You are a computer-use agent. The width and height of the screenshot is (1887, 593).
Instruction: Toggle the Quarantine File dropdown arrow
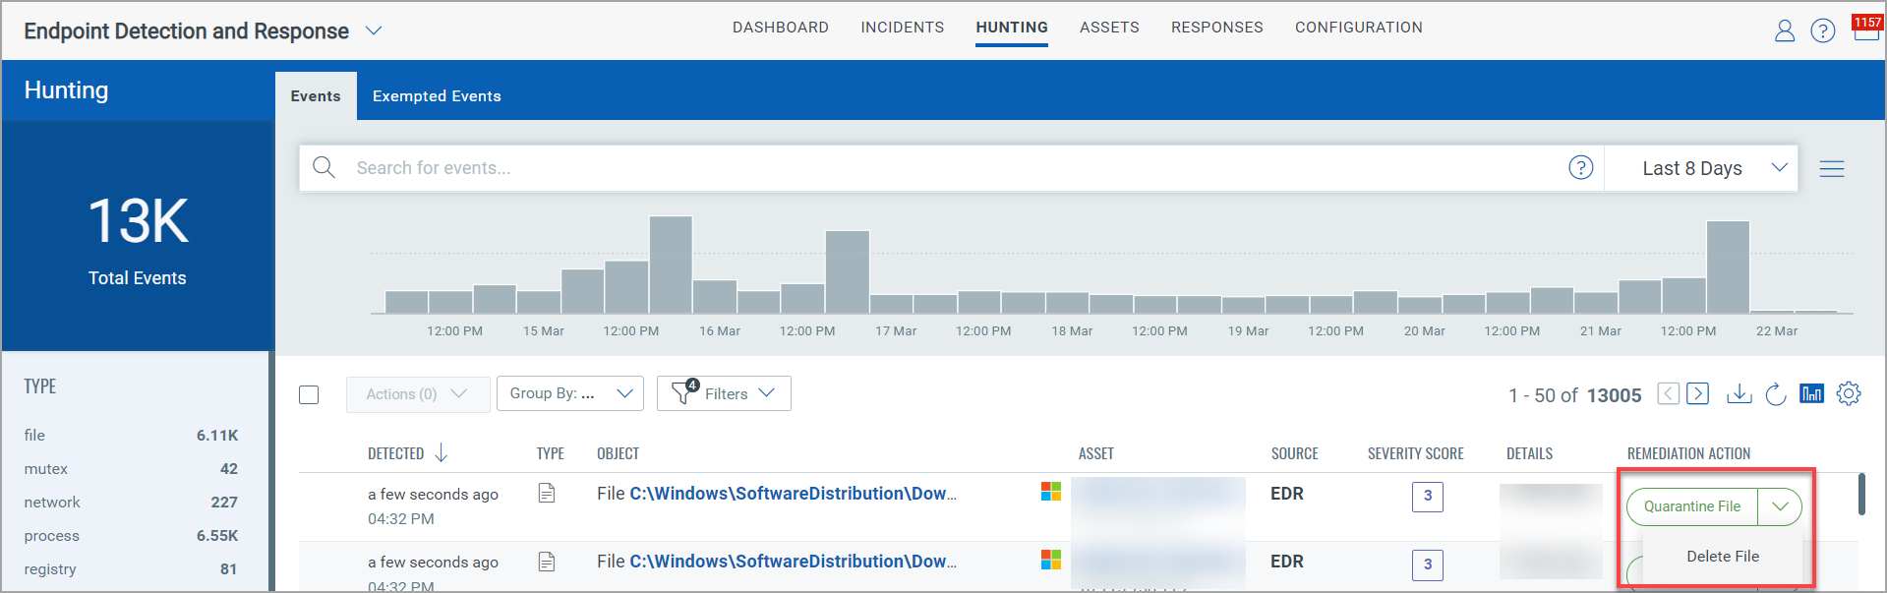(x=1780, y=506)
